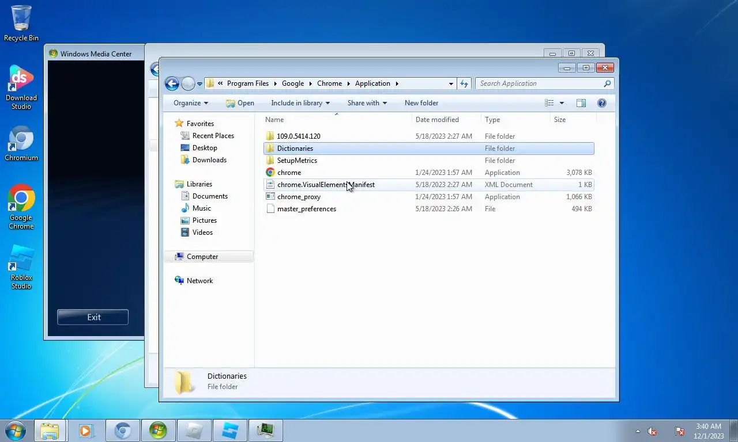Open Downloads in Favorites
Screen dimensions: 738x442
click(x=209, y=160)
